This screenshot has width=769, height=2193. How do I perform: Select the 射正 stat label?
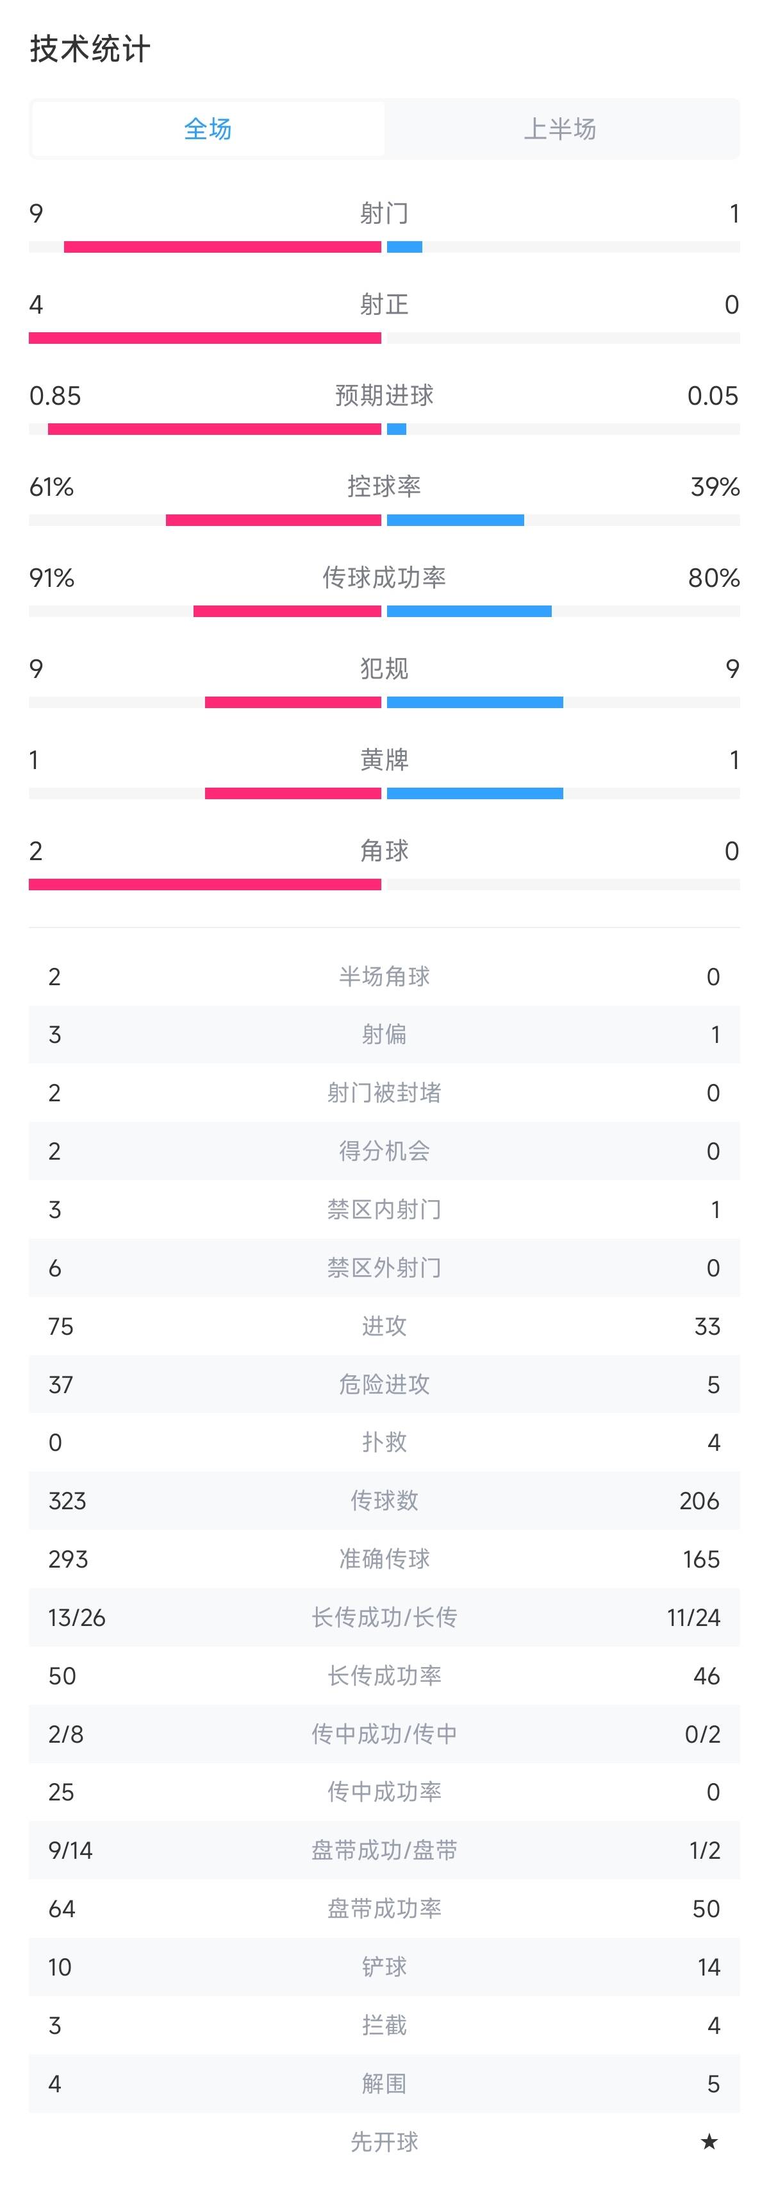point(384,304)
